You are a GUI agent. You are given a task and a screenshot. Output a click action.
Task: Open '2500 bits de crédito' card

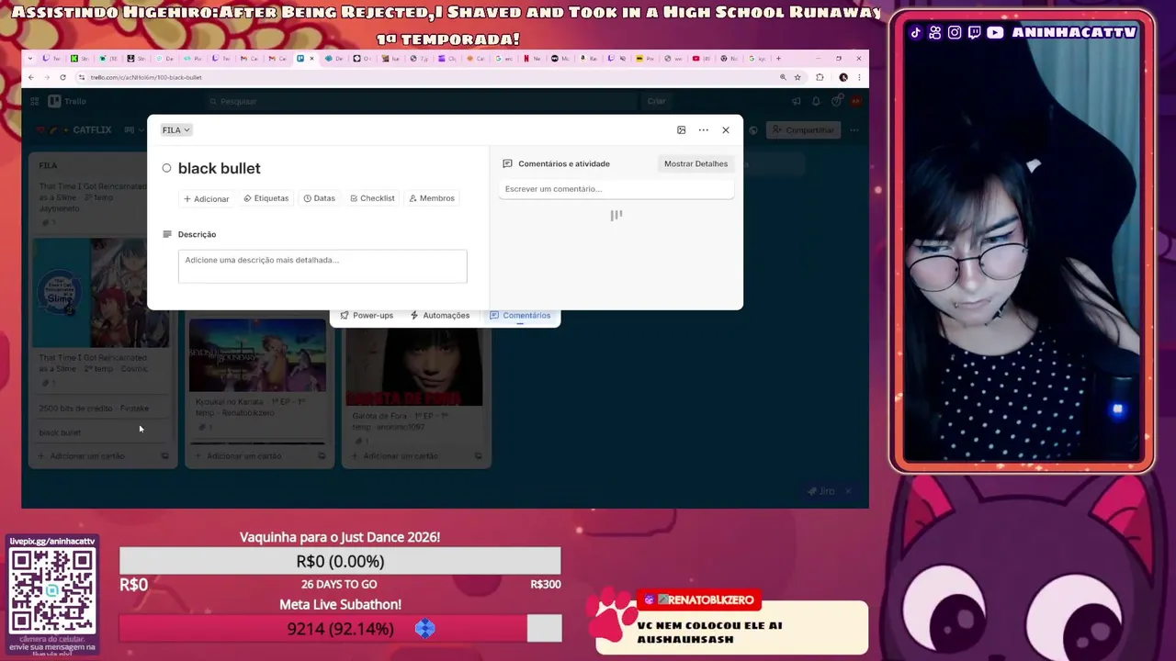point(101,409)
